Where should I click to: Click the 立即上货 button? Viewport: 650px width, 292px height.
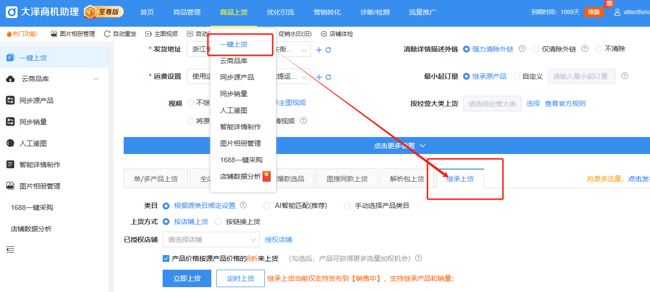pyautogui.click(x=187, y=278)
